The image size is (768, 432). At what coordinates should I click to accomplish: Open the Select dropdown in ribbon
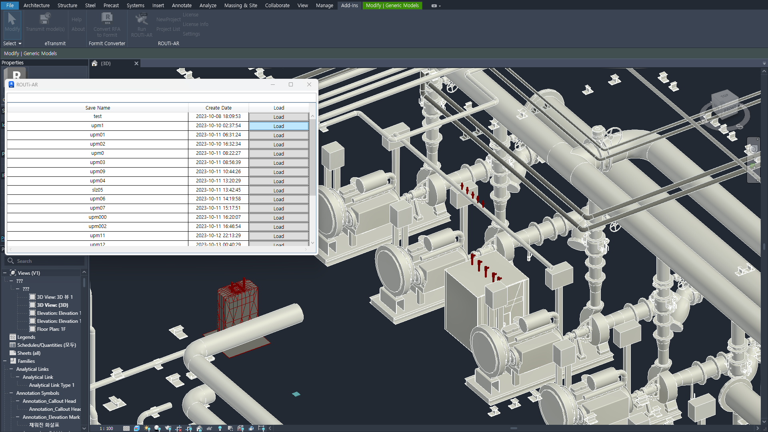click(x=12, y=44)
